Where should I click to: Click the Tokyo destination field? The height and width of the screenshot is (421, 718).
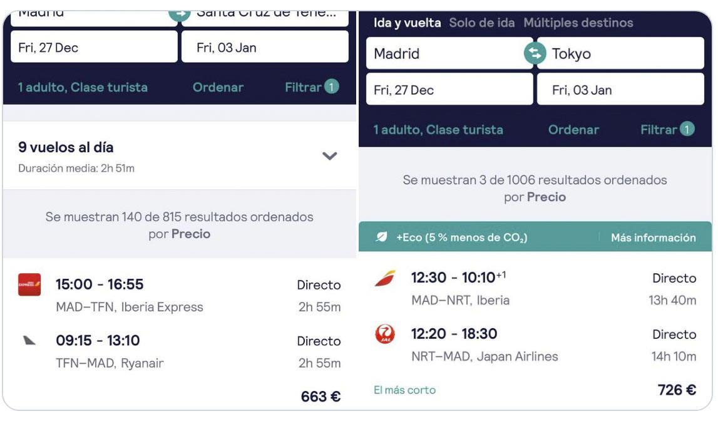point(620,54)
